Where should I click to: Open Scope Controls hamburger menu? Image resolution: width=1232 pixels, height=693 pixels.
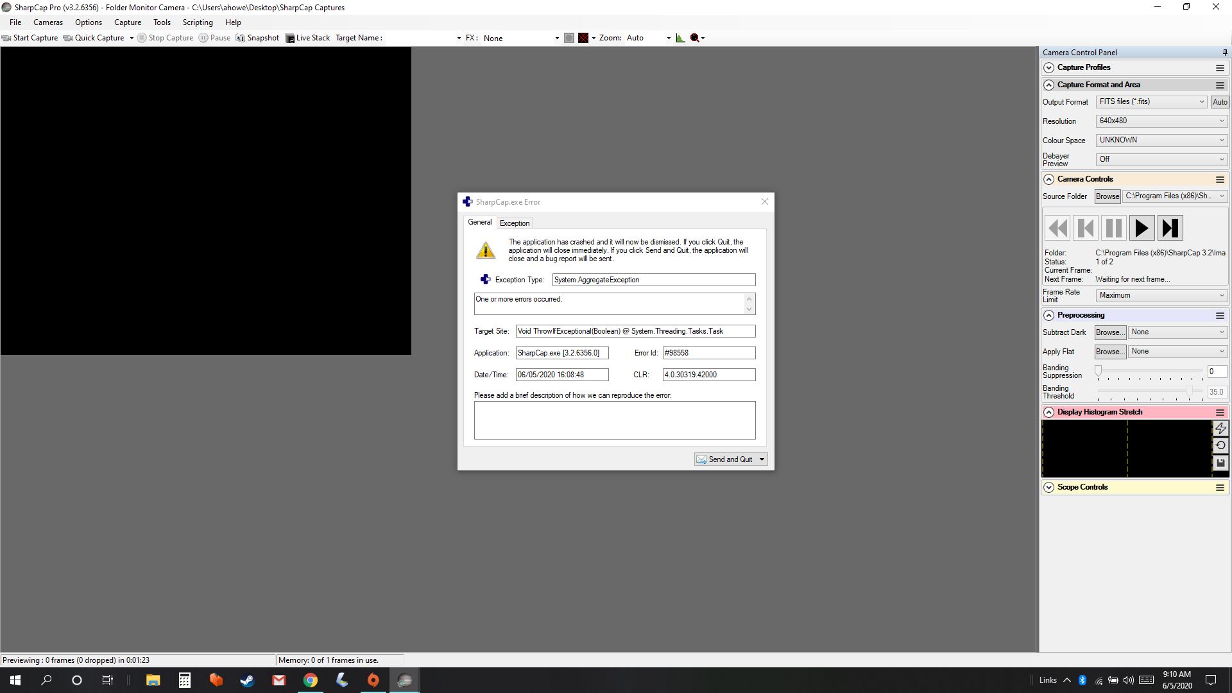(x=1220, y=488)
